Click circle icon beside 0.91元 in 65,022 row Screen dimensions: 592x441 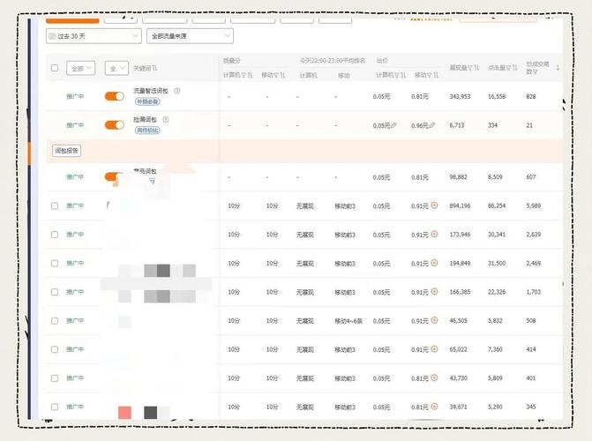[434, 349]
